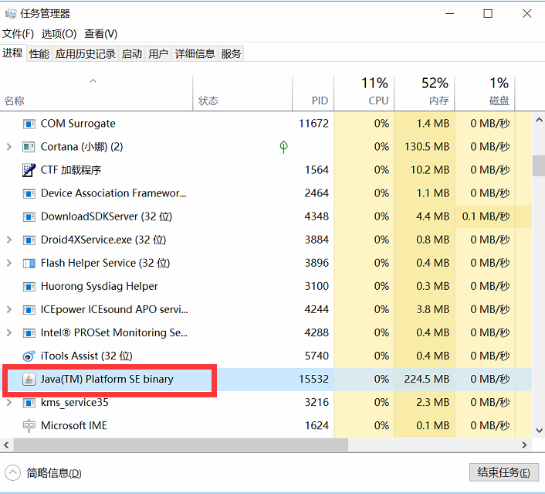The height and width of the screenshot is (494, 545).
Task: Click the Task Manager title bar icon
Action: [11, 14]
